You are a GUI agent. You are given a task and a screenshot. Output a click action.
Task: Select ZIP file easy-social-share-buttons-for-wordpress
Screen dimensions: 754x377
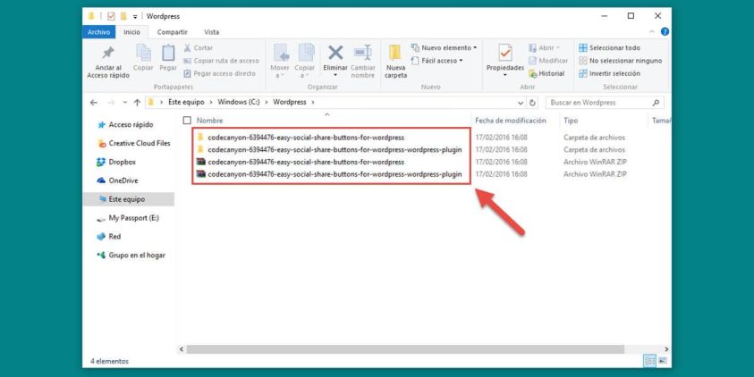tap(306, 163)
